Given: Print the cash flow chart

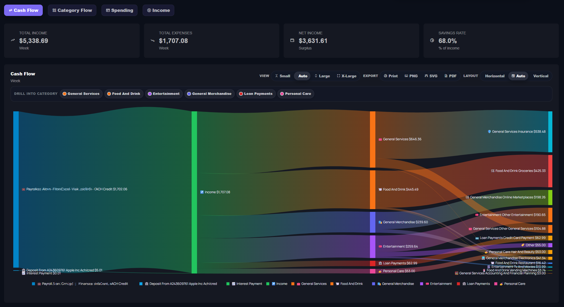Looking at the screenshot, I should click(391, 76).
